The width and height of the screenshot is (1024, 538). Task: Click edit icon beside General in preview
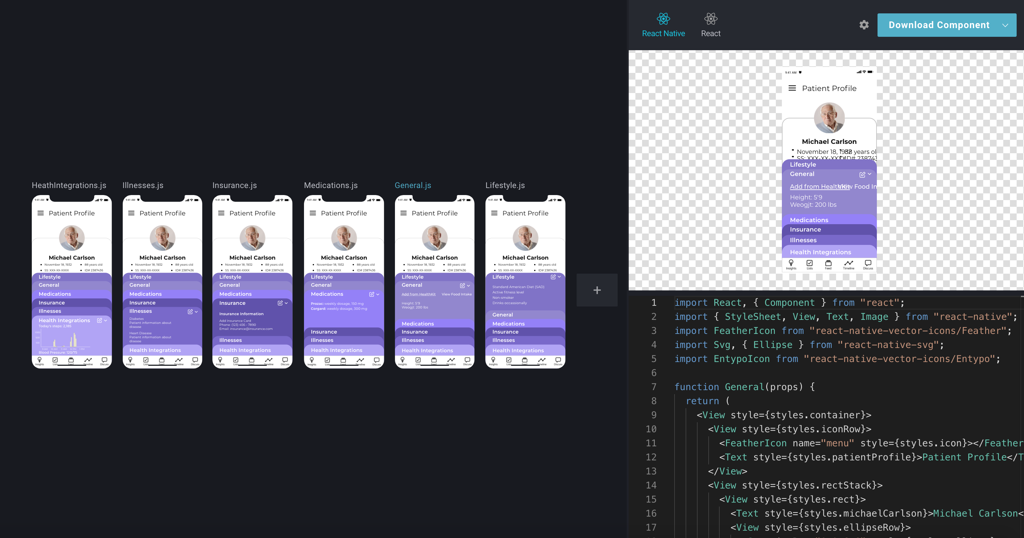(x=862, y=175)
